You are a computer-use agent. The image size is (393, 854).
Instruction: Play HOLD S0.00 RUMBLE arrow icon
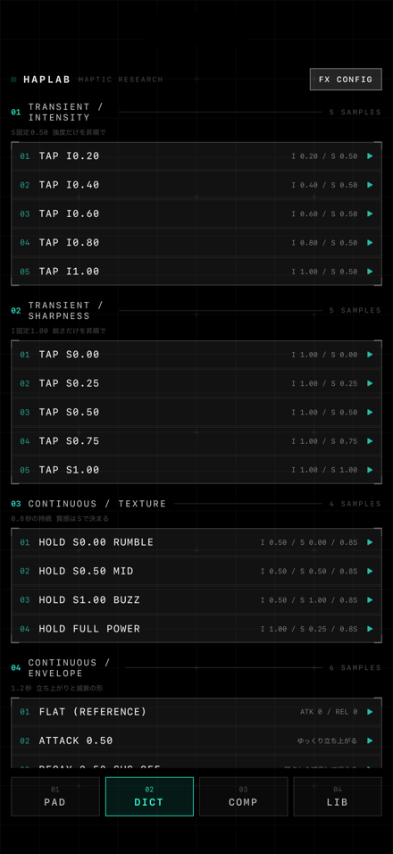(370, 542)
